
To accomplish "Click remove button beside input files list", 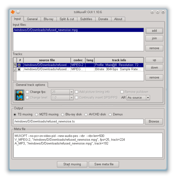I will 154,48.
